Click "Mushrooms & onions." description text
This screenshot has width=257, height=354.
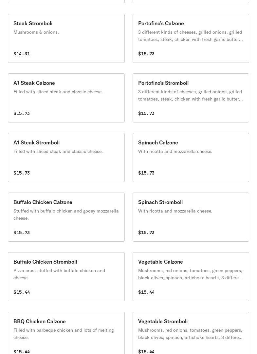click(x=36, y=32)
